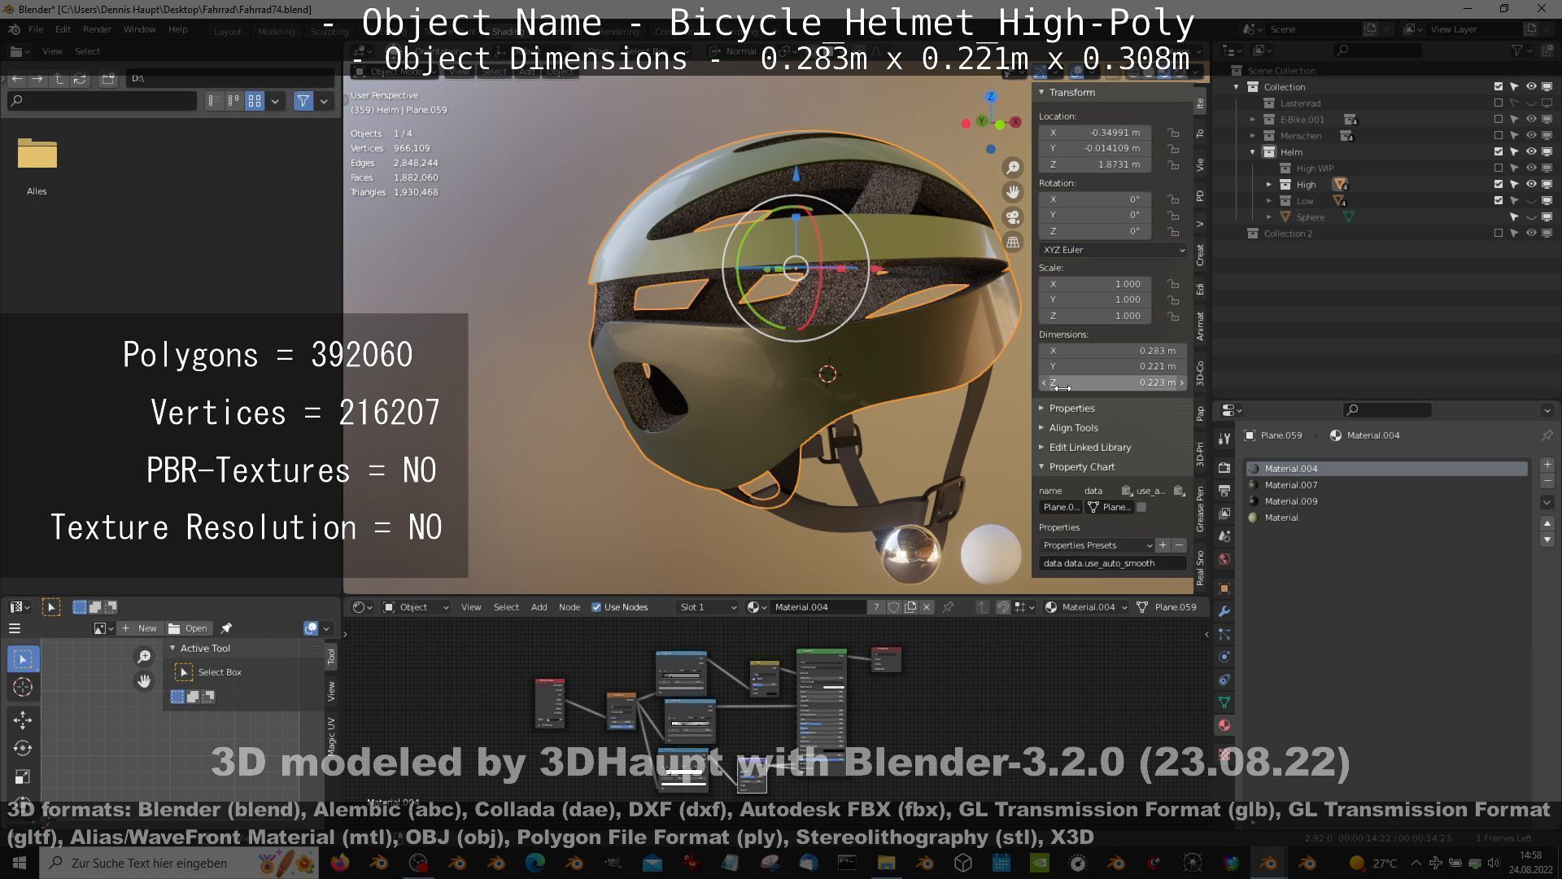This screenshot has height=879, width=1562.
Task: Open the XYZ Euler rotation mode dropdown
Action: 1112,250
